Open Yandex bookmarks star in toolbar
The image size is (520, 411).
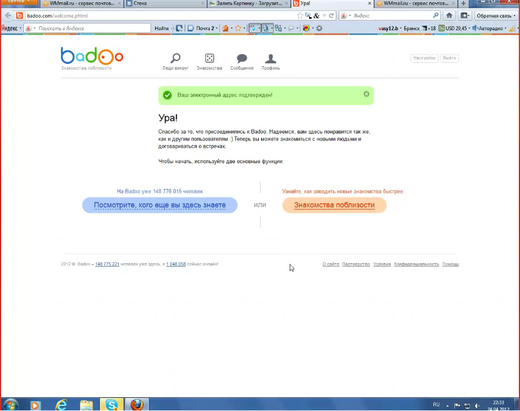click(238, 28)
